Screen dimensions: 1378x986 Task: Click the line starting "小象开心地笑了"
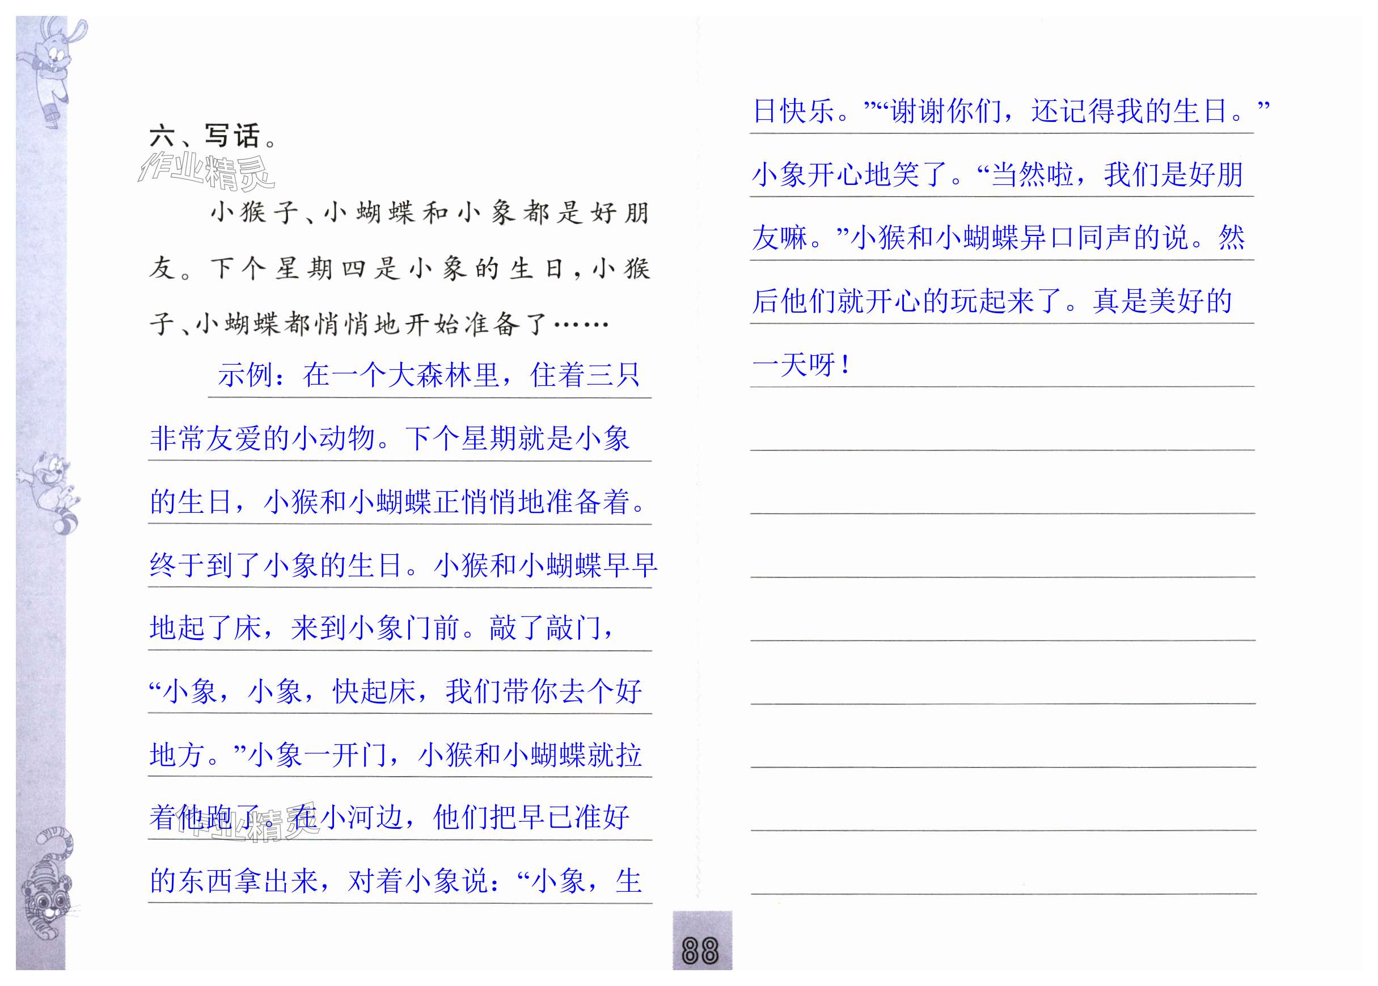pyautogui.click(x=998, y=175)
